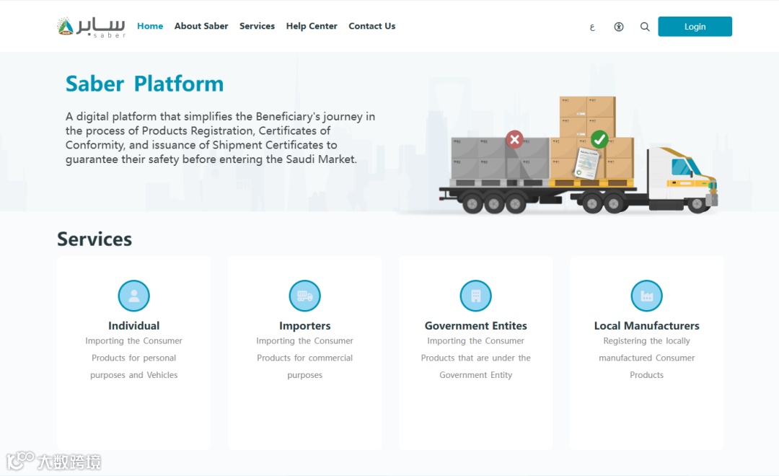Click the "manufactured Consumer" description line

(x=646, y=358)
